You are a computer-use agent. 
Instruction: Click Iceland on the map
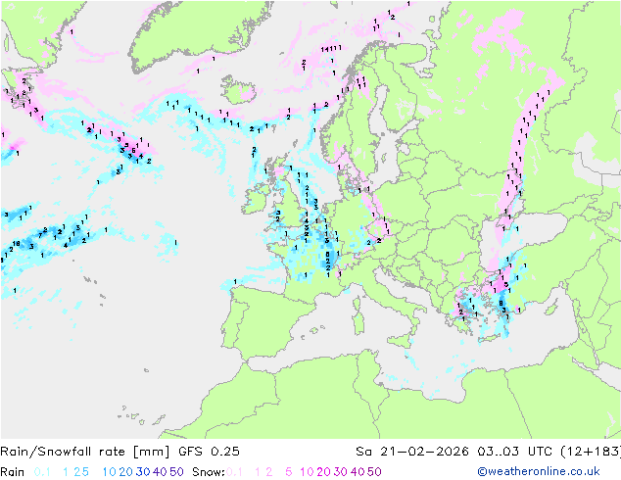[239, 89]
